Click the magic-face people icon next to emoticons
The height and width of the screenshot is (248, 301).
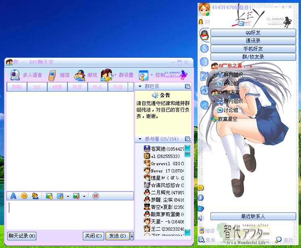tap(35, 196)
